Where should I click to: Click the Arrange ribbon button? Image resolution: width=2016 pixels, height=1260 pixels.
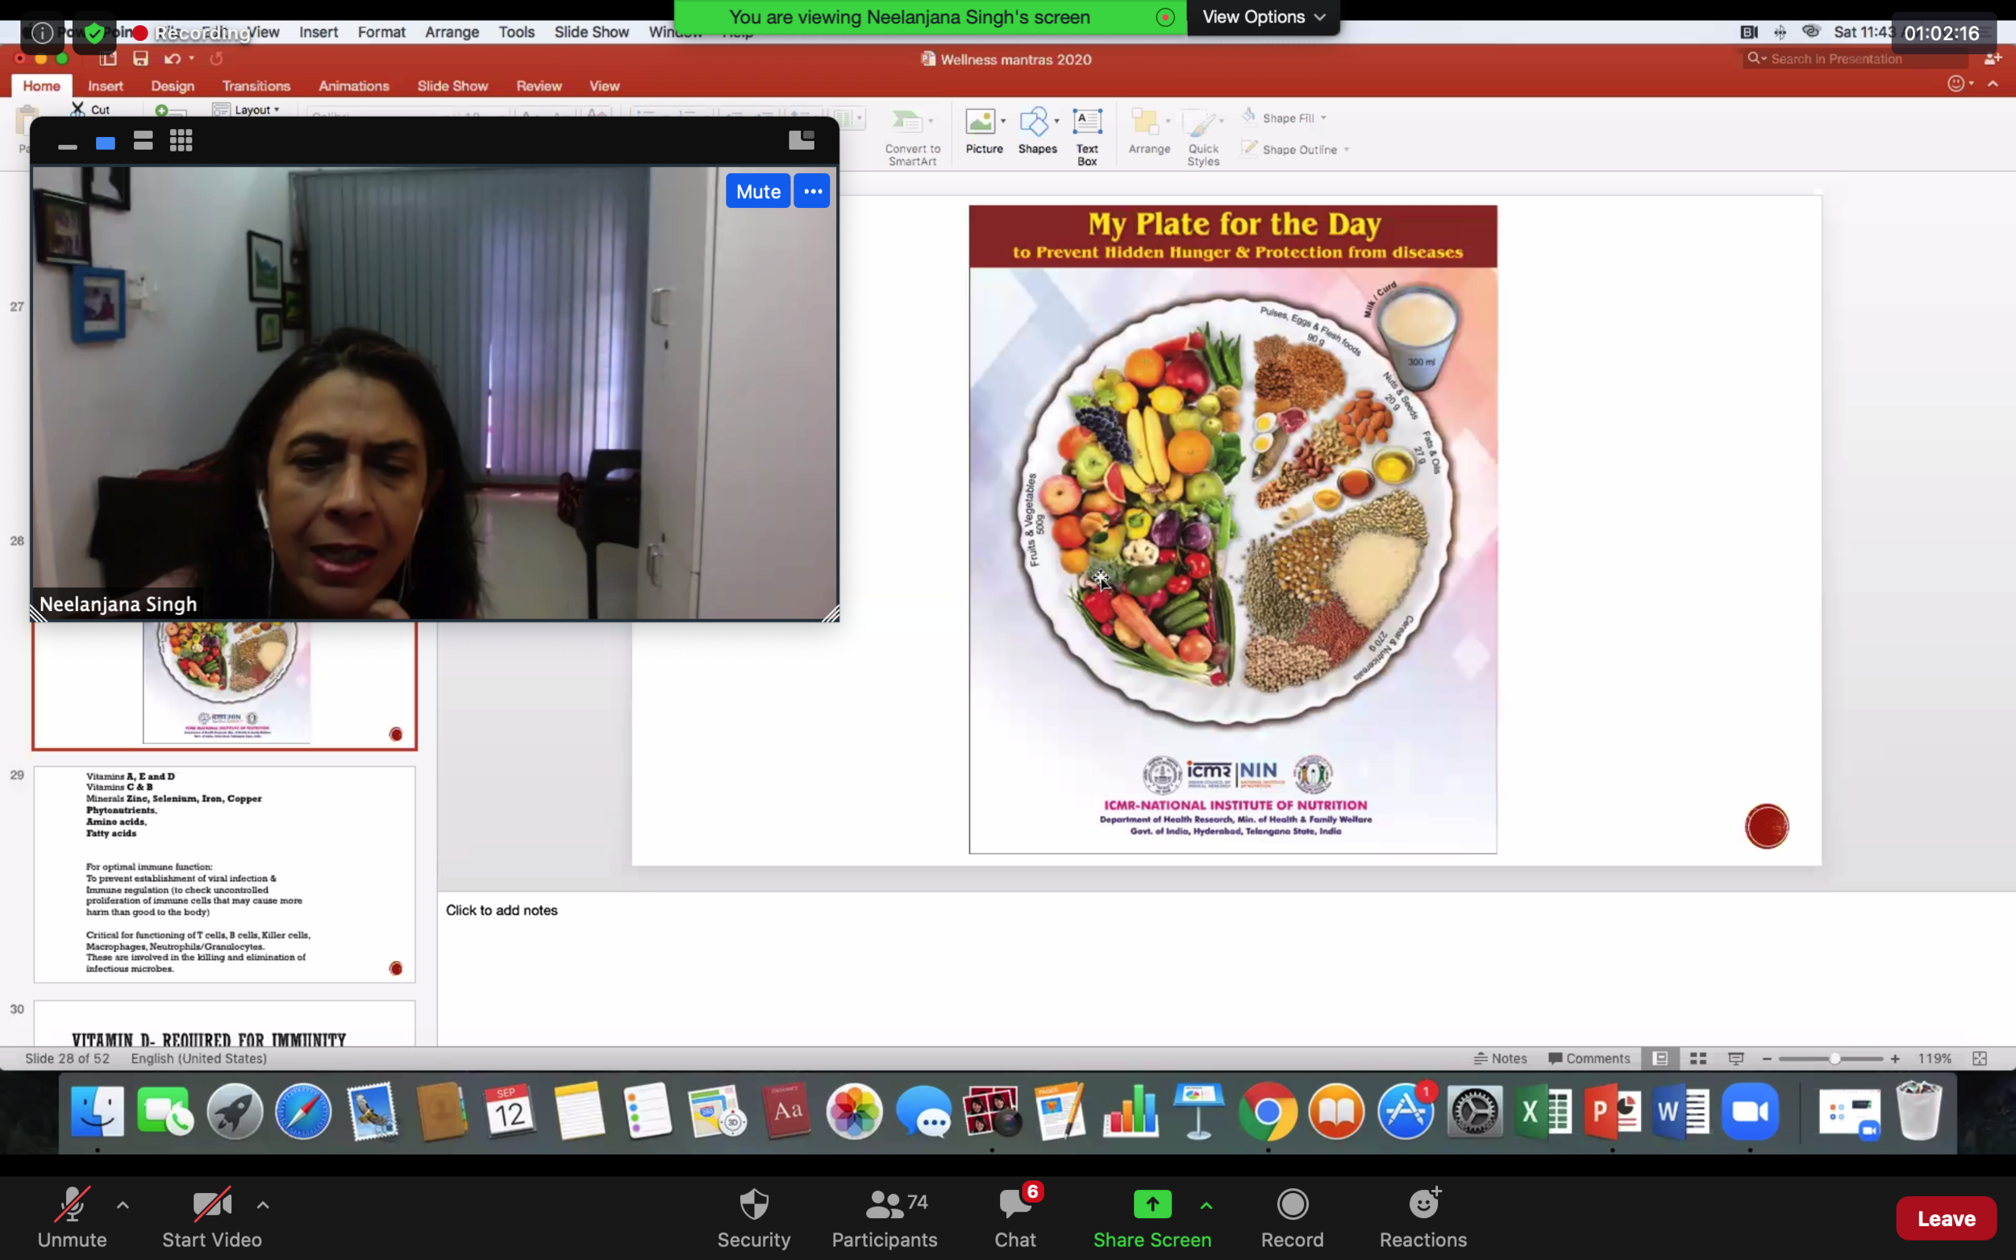1148,131
